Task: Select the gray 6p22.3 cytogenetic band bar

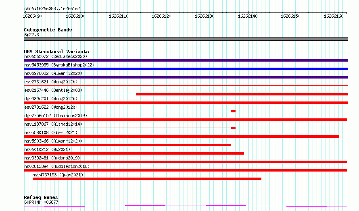Action: (x=186, y=39)
